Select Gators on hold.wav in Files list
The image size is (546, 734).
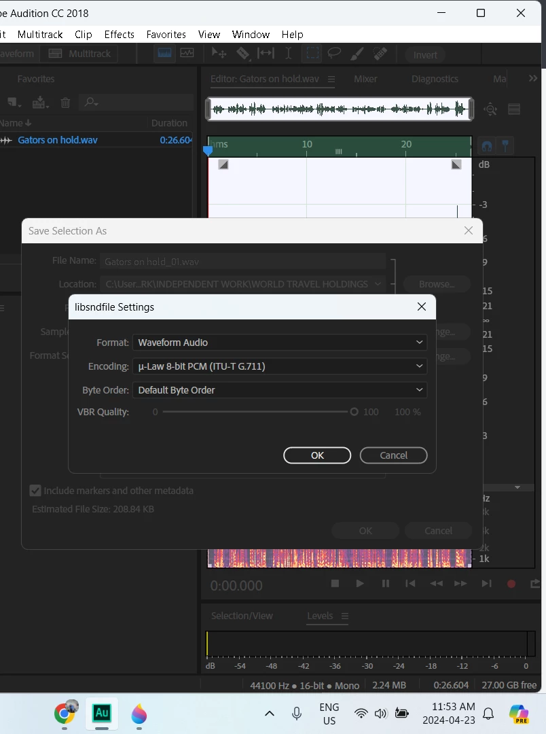coord(58,140)
